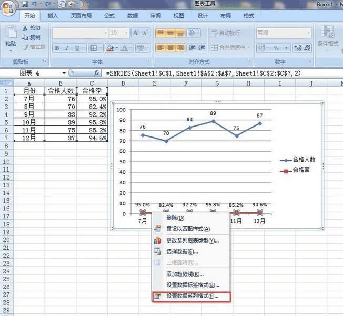The width and height of the screenshot is (343, 316).
Task: Open fill color dropdown arrow
Action: [117, 48]
